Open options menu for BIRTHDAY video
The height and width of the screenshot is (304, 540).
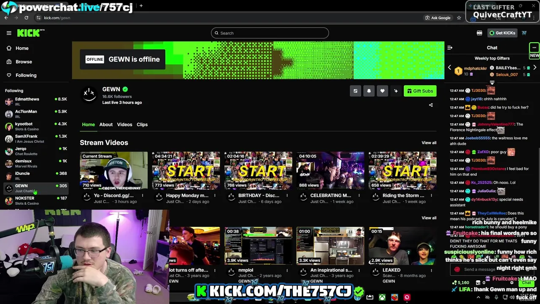point(287,195)
